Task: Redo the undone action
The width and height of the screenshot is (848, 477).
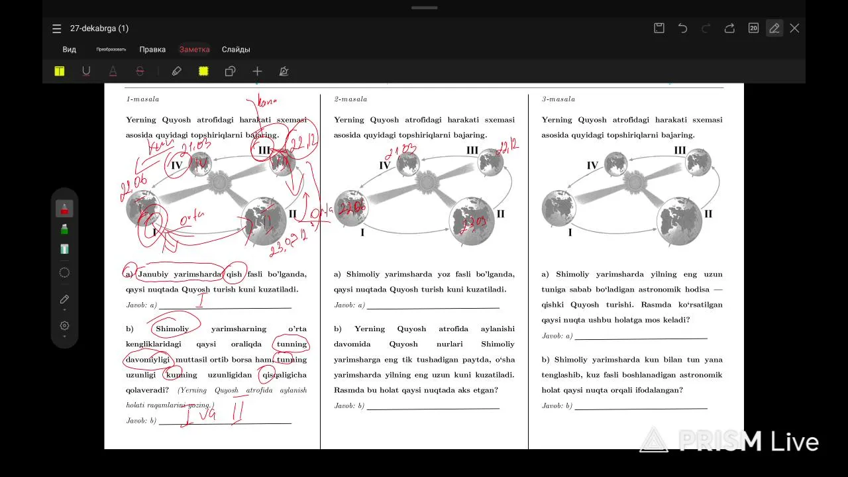Action: tap(706, 28)
